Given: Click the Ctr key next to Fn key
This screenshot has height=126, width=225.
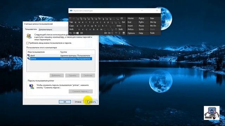Looking at the screenshot, I should [x=74, y=33].
